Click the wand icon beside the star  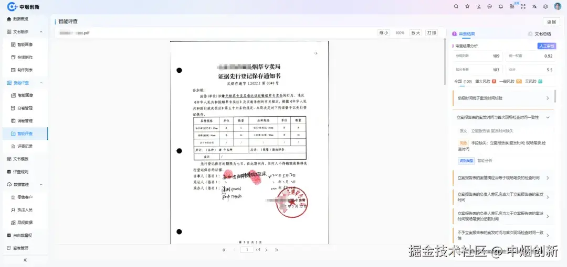click(478, 6)
